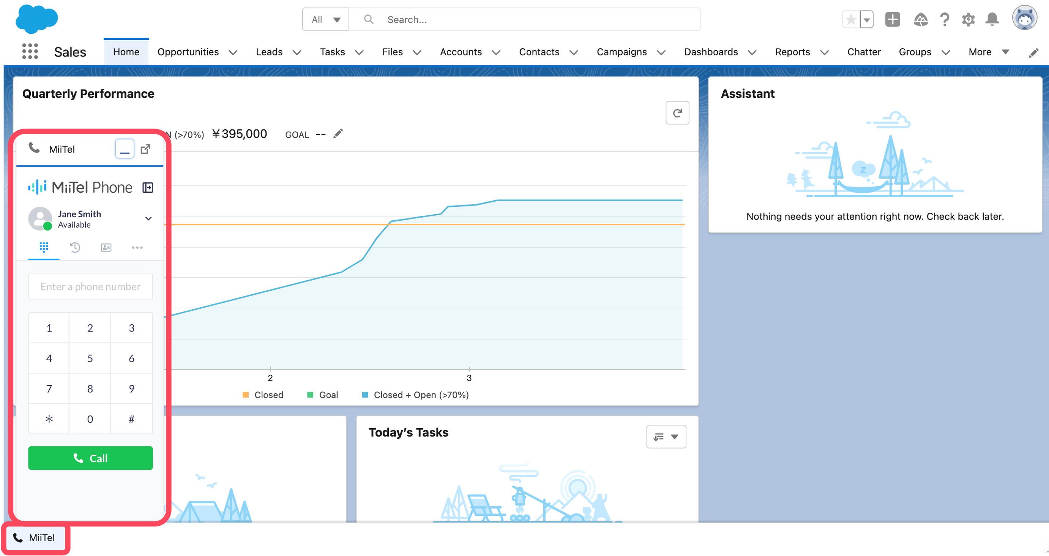Click the Salesforce cloud logo
The height and width of the screenshot is (556, 1049).
[x=37, y=19]
